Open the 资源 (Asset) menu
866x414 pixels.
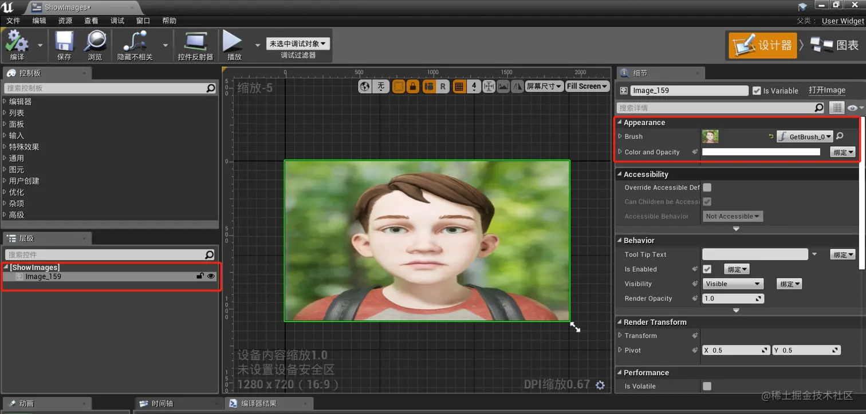[65, 21]
